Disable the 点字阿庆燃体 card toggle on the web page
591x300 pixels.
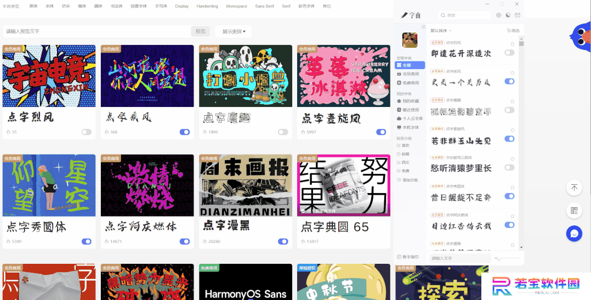(185, 241)
